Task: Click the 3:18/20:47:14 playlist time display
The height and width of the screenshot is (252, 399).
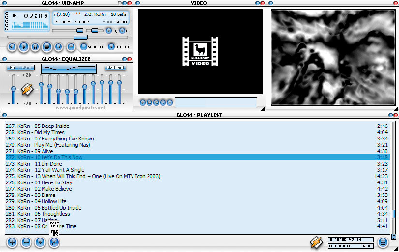Action: pyautogui.click(x=351, y=239)
